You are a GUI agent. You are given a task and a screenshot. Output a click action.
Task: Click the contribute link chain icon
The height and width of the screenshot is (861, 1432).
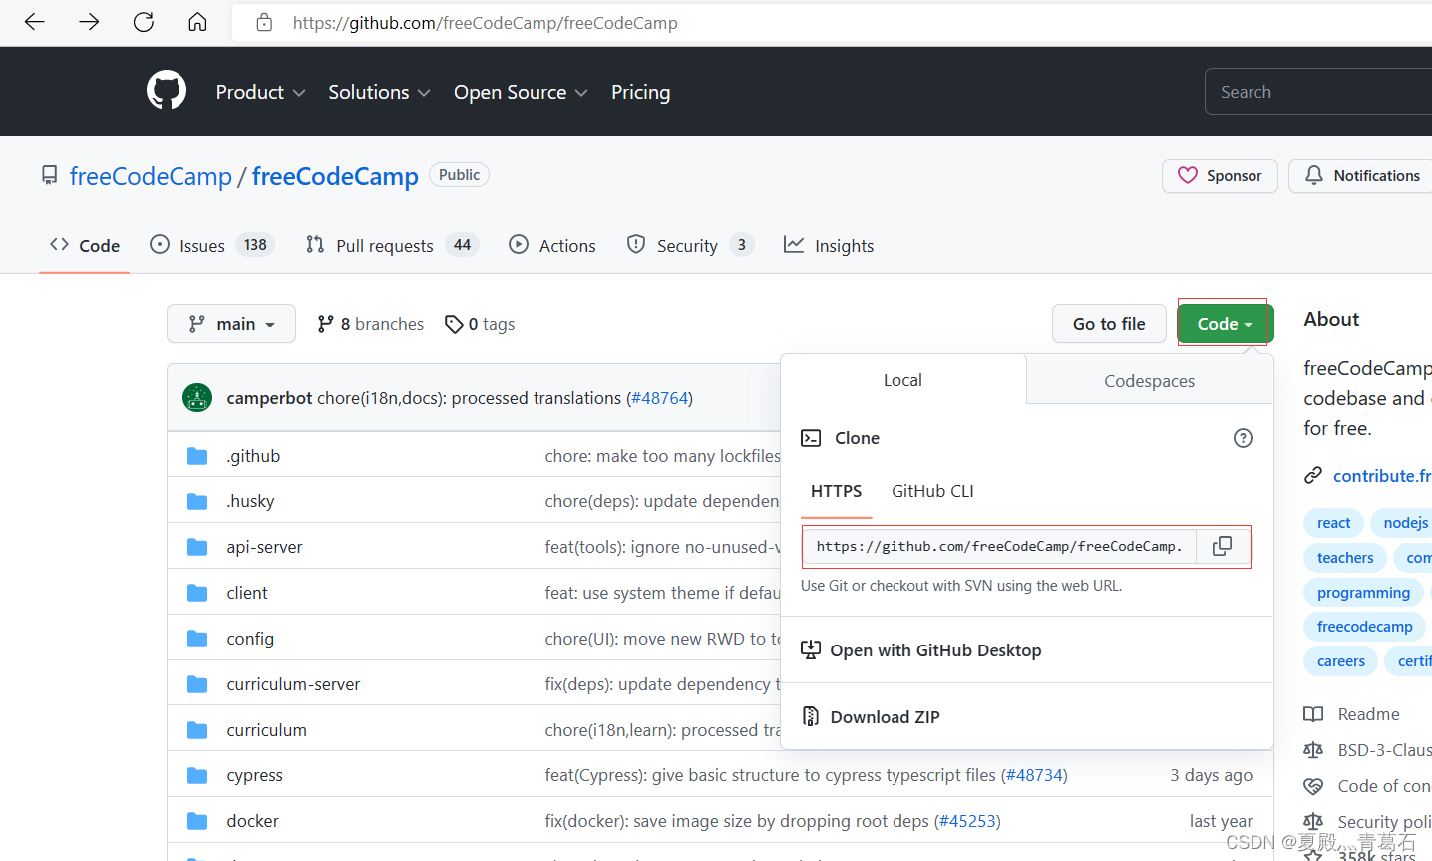coord(1313,476)
